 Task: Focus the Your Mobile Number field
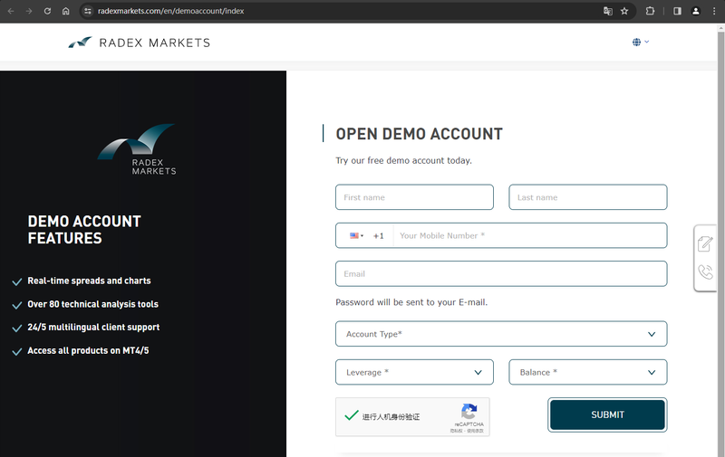tap(530, 235)
